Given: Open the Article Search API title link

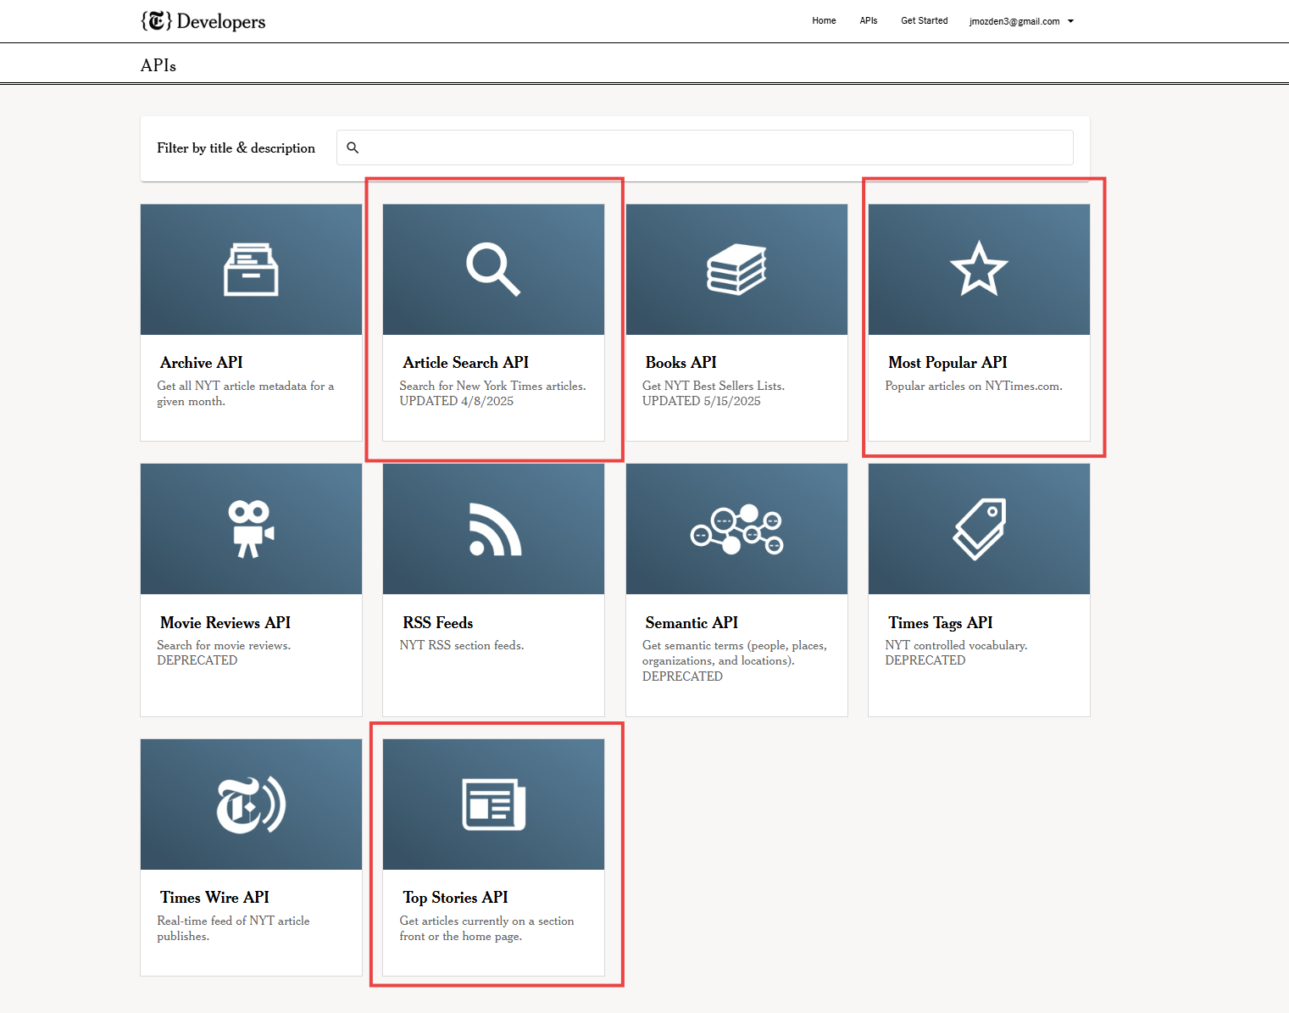Looking at the screenshot, I should 465,363.
